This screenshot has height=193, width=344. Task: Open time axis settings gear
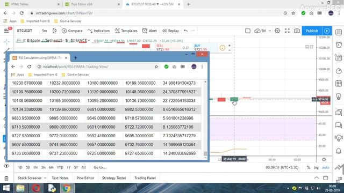click(x=324, y=160)
